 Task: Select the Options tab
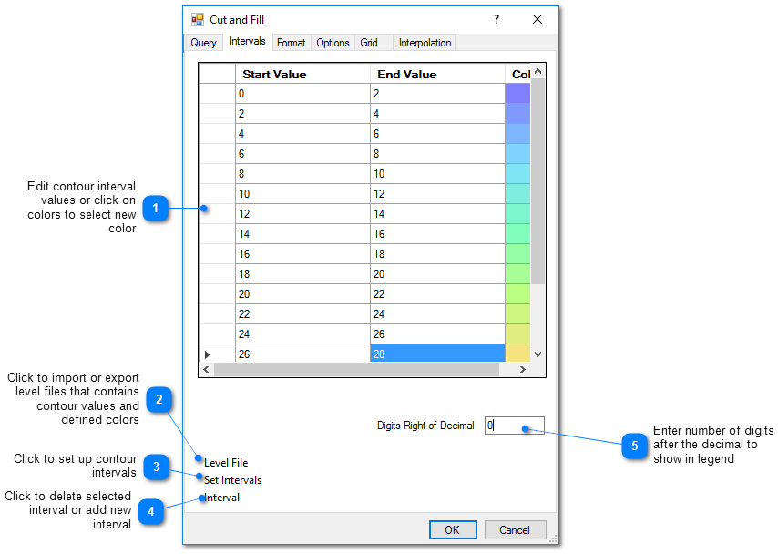pyautogui.click(x=333, y=42)
